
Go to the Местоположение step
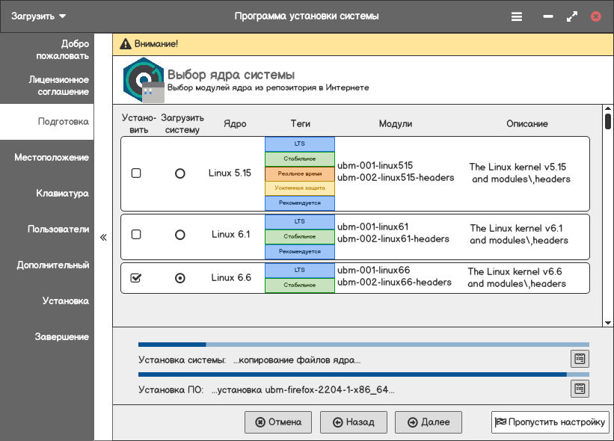[51, 158]
